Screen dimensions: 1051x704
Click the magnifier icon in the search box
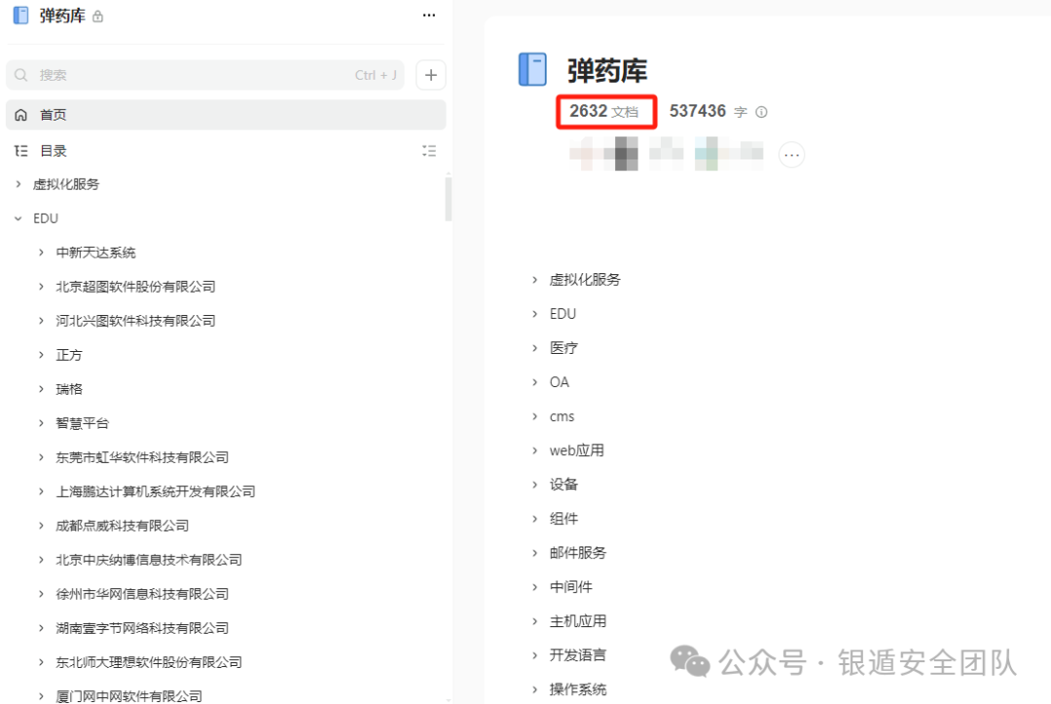pyautogui.click(x=21, y=75)
